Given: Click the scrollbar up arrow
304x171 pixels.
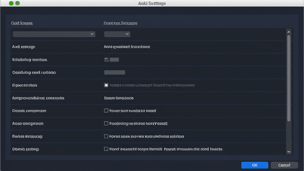Looking at the screenshot, I should (289, 32).
